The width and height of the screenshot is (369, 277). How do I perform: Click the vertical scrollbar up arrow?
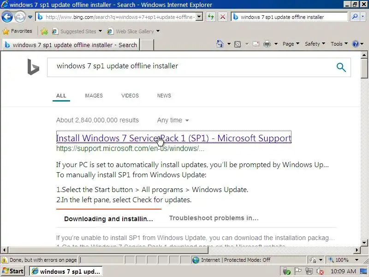[x=364, y=55]
